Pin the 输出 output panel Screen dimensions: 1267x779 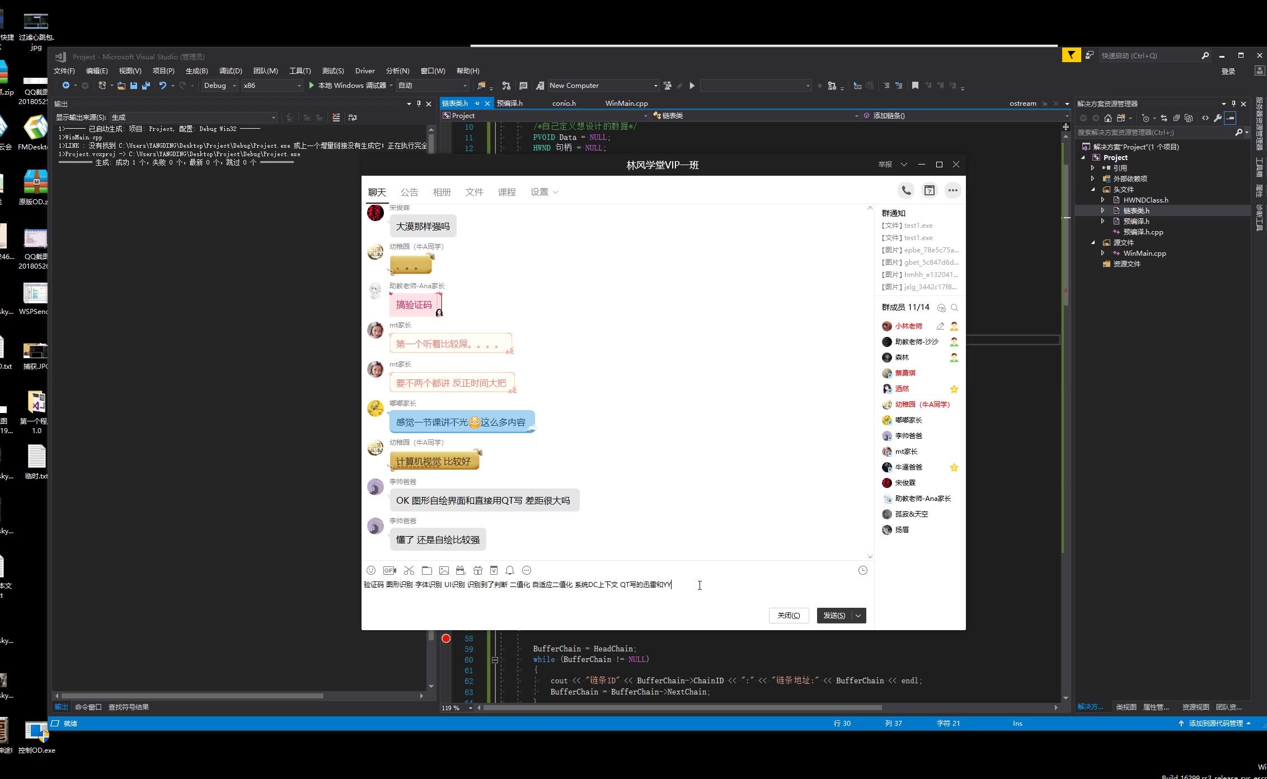pyautogui.click(x=417, y=104)
